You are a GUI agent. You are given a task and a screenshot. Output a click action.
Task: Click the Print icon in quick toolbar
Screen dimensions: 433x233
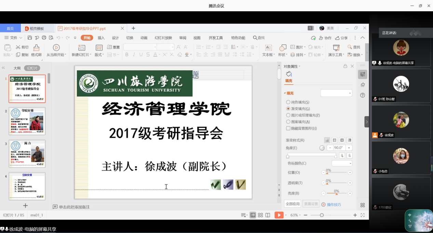(x=44, y=38)
